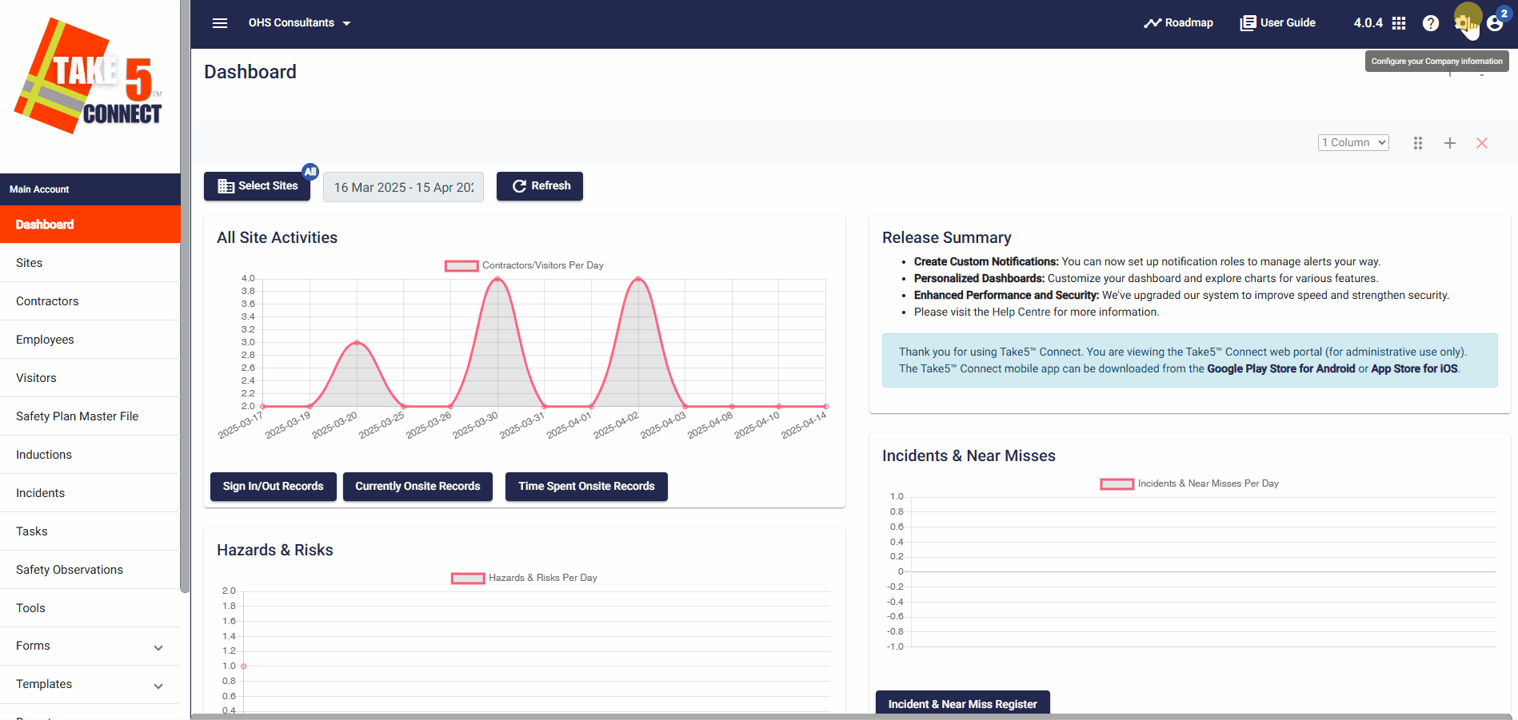
Task: Click the Select Sites button
Action: 257,186
